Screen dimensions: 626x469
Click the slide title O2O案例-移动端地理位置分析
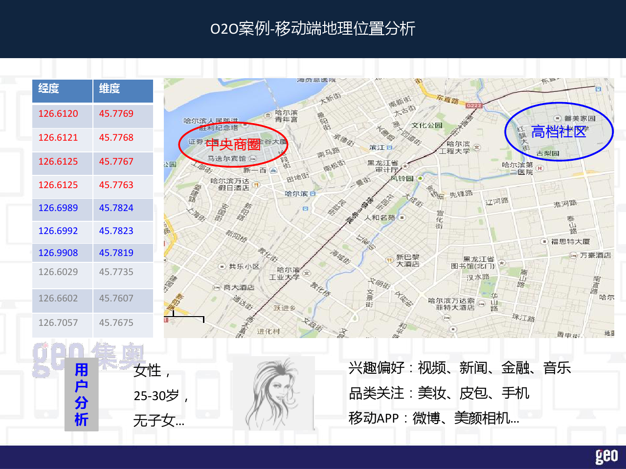click(313, 28)
